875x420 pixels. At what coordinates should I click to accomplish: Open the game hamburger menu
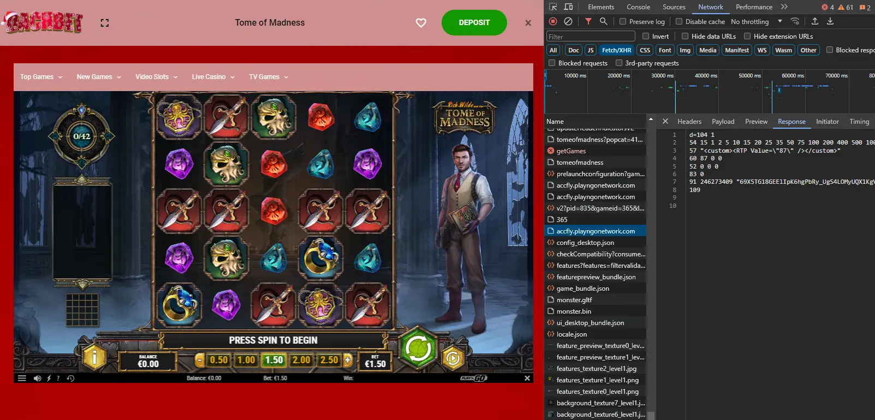click(x=22, y=378)
